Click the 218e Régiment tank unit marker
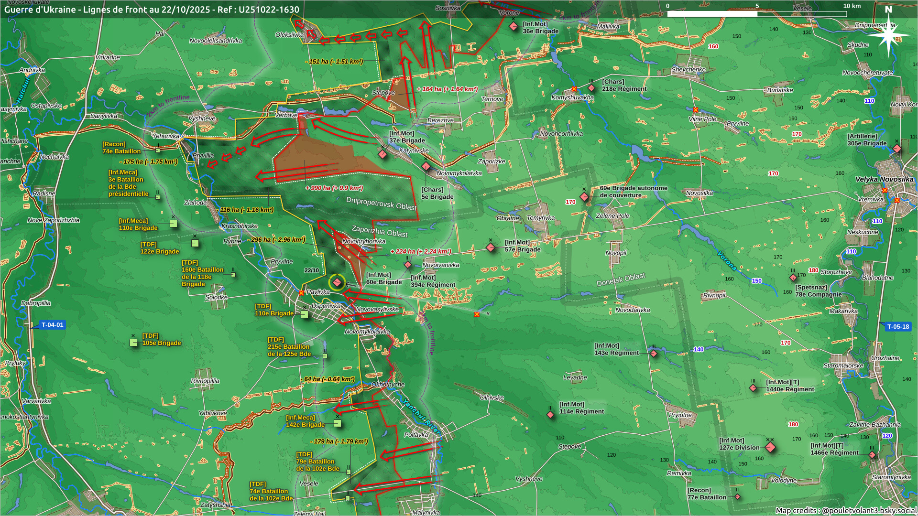918x516 pixels. tap(591, 88)
